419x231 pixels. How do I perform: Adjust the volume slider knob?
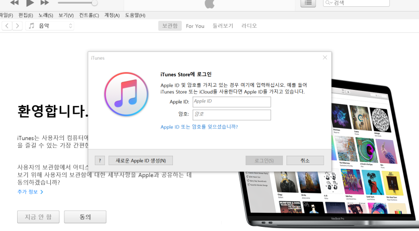tap(94, 3)
